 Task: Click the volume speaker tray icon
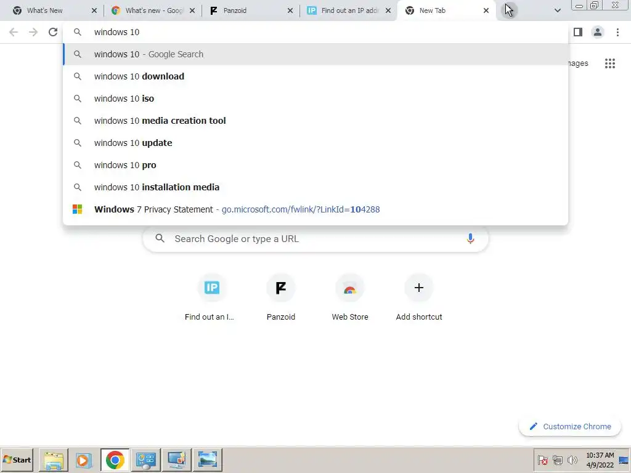572,459
